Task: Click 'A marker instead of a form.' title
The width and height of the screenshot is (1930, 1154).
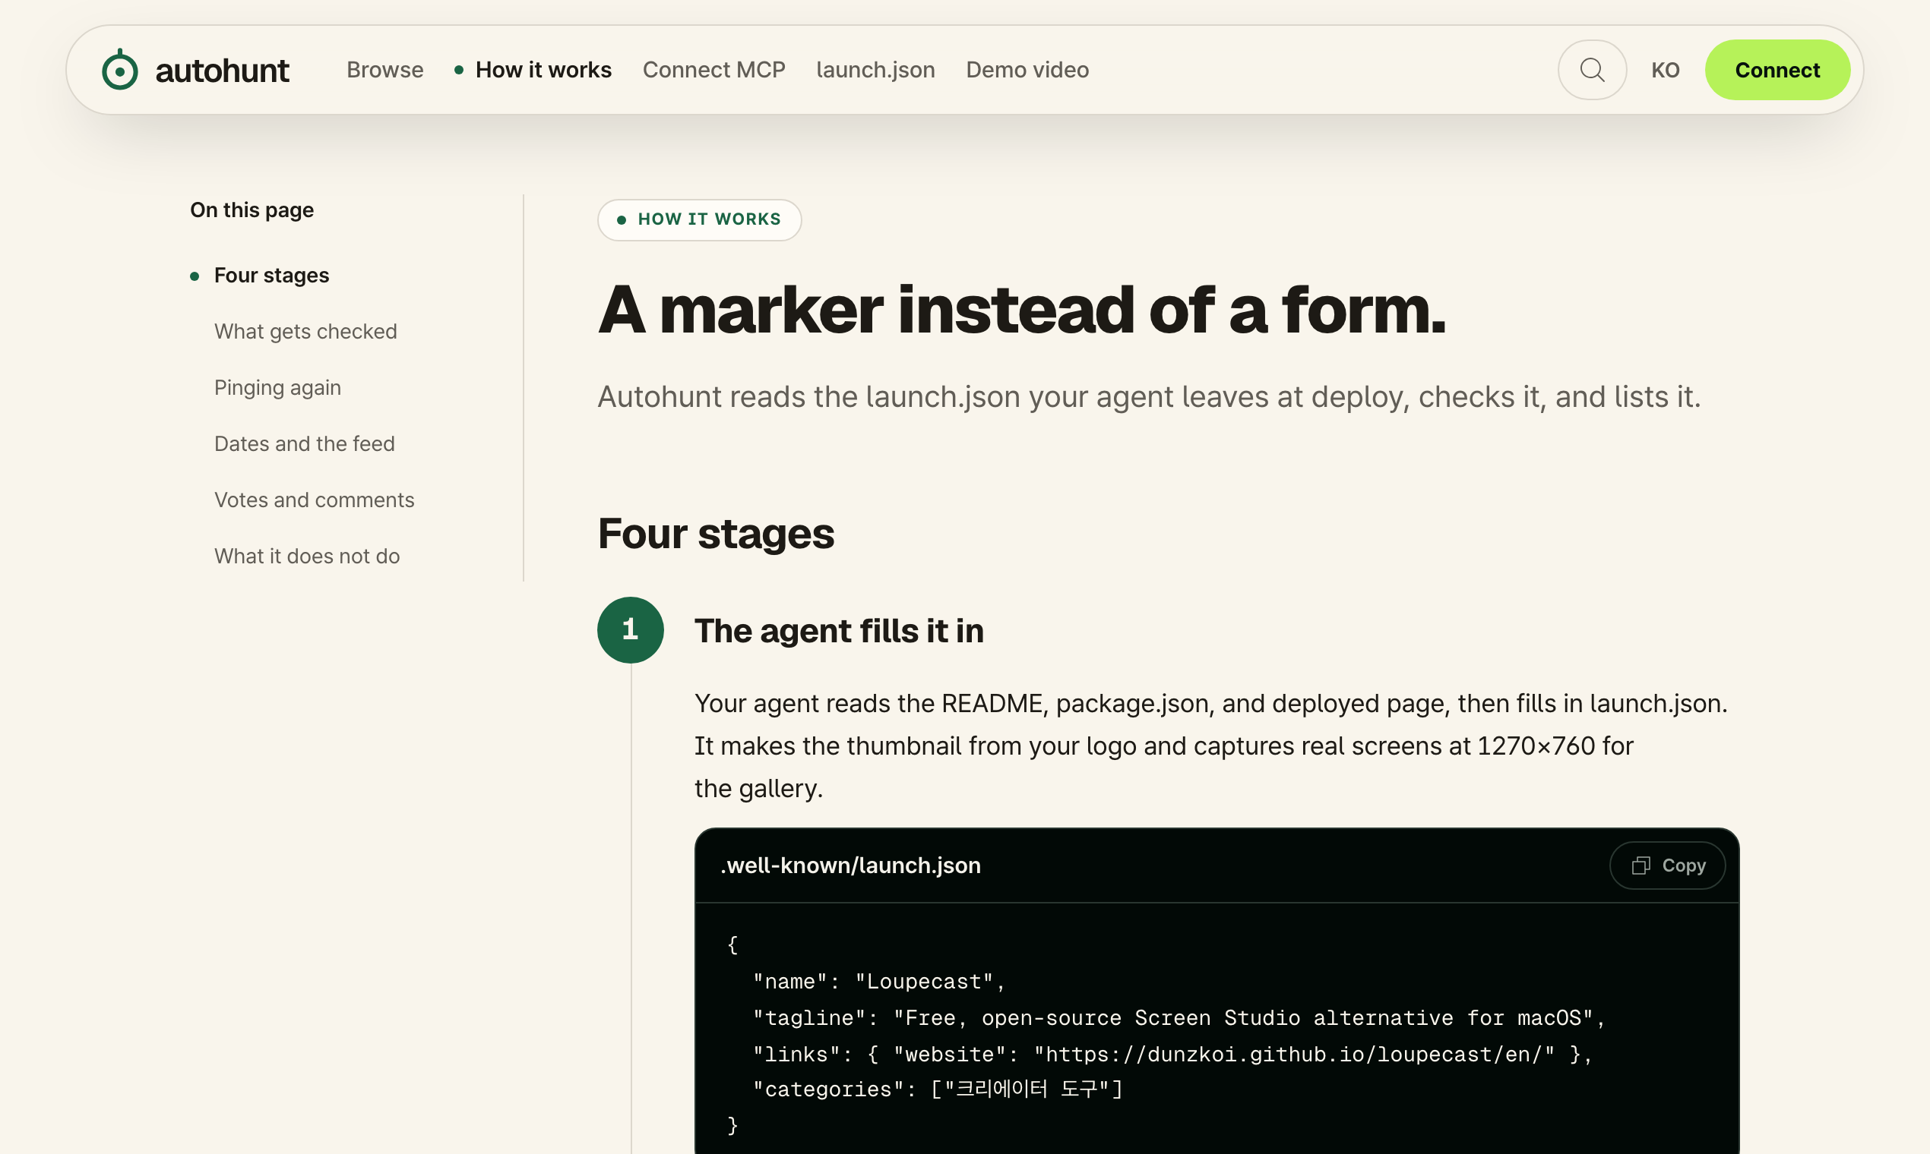Action: pos(1022,311)
